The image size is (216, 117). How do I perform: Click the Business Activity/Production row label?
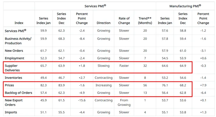click(18, 41)
